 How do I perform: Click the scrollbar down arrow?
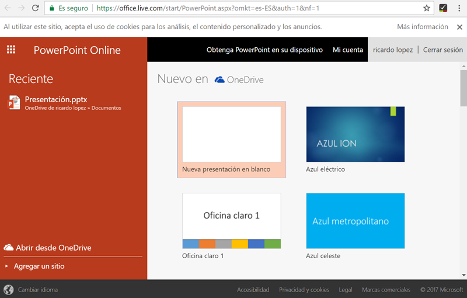coord(463,275)
